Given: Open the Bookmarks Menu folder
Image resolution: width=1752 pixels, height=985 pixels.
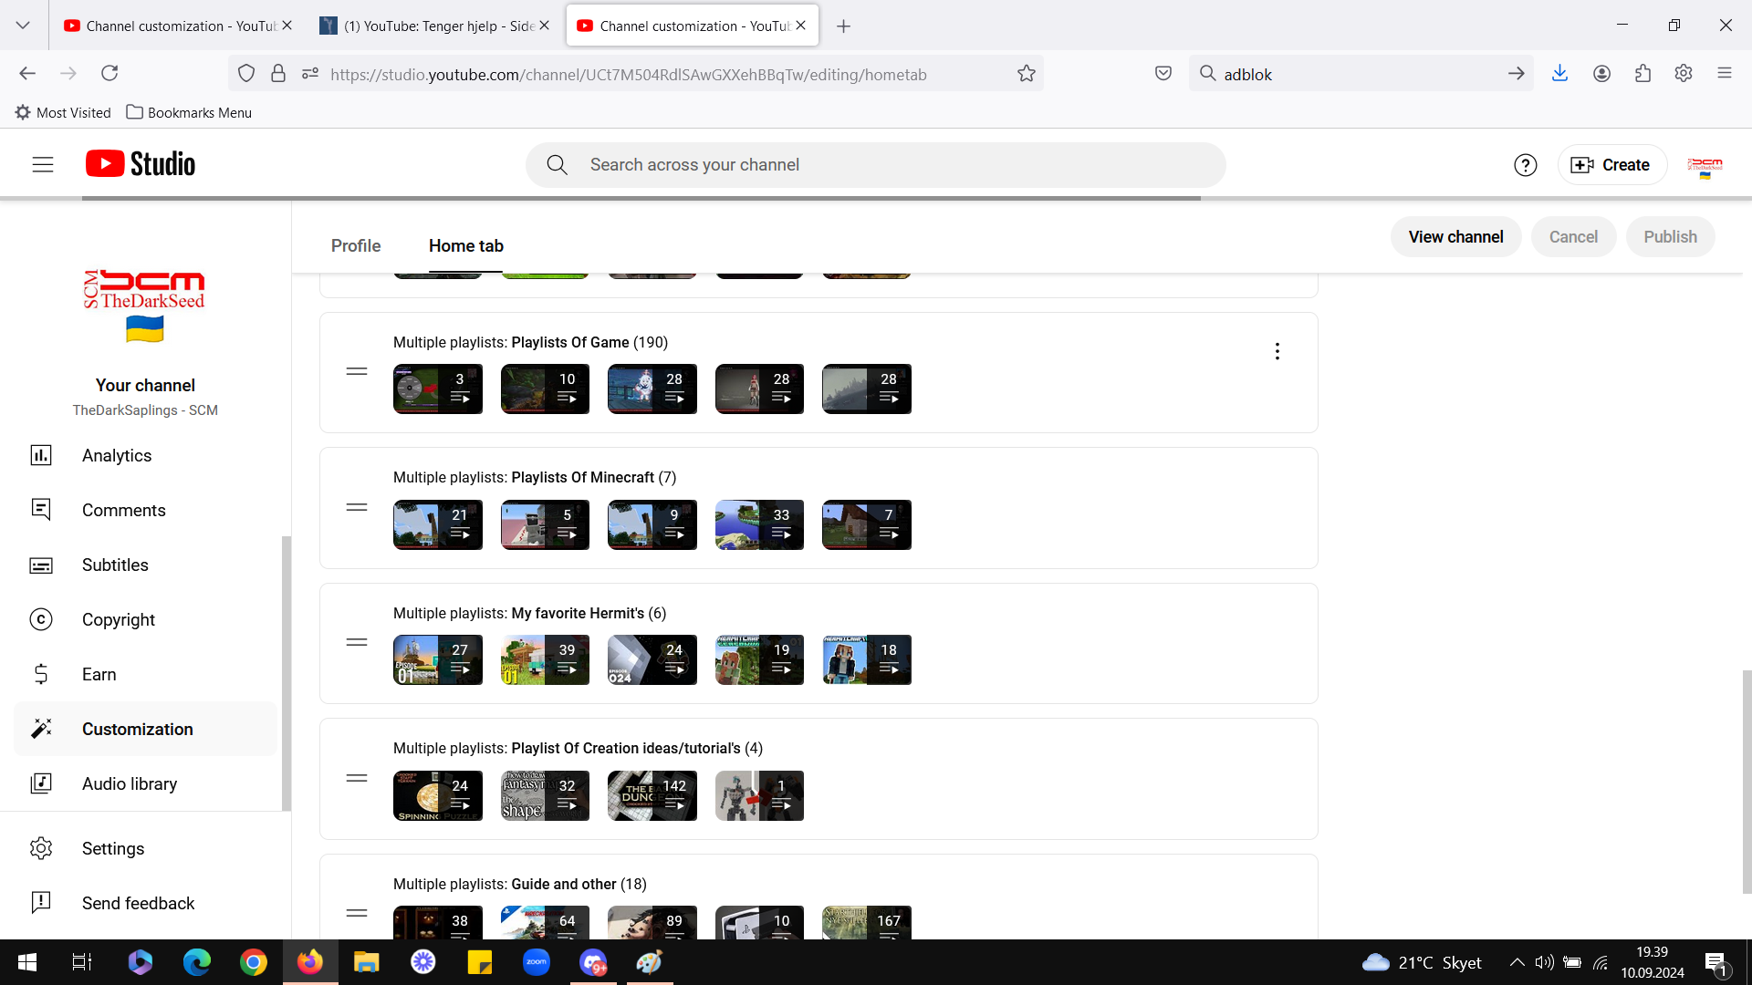Looking at the screenshot, I should tap(189, 112).
